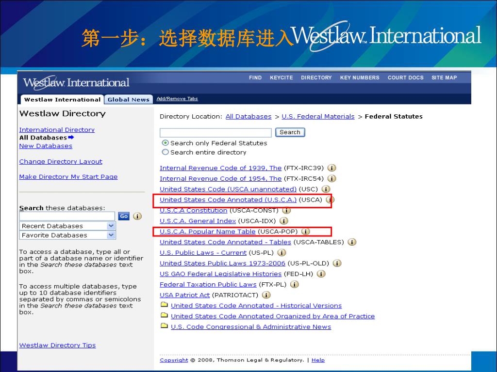Click Add/Remove Tabs link
This screenshot has width=497, height=372.
coord(177,99)
